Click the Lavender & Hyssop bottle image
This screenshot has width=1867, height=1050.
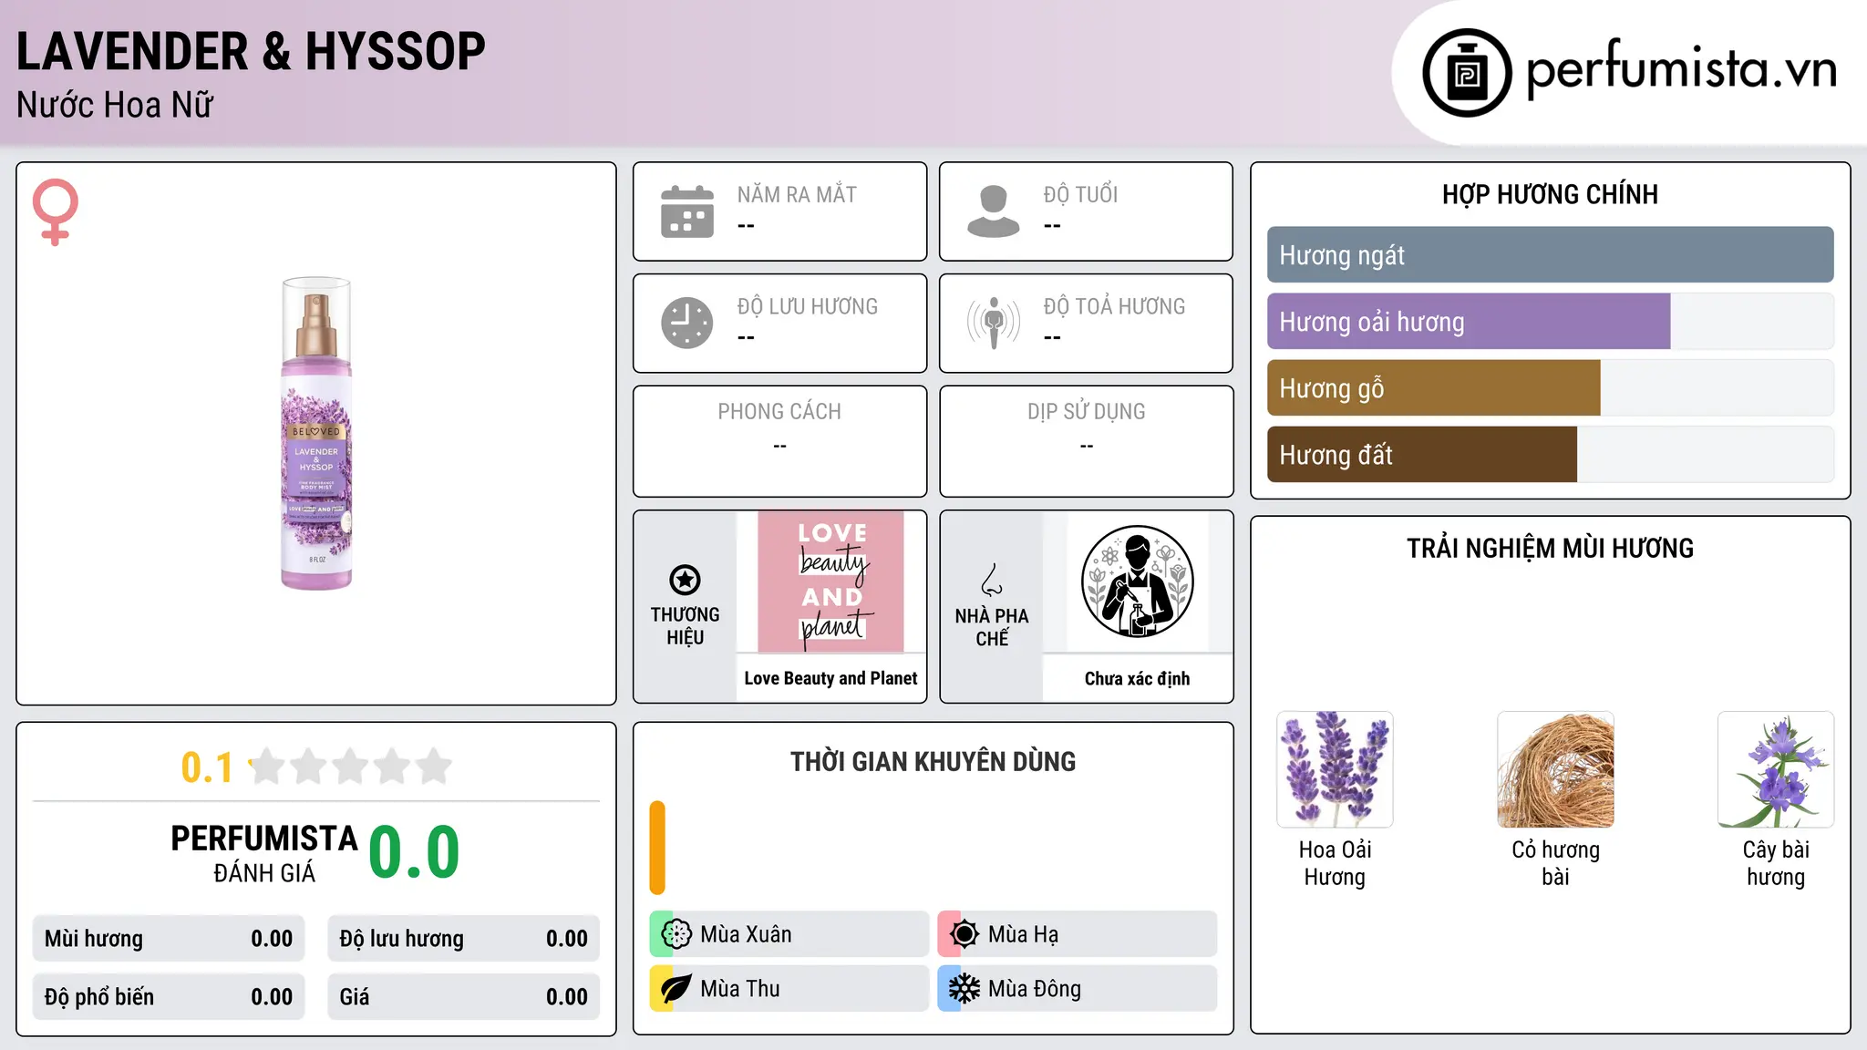coord(316,433)
